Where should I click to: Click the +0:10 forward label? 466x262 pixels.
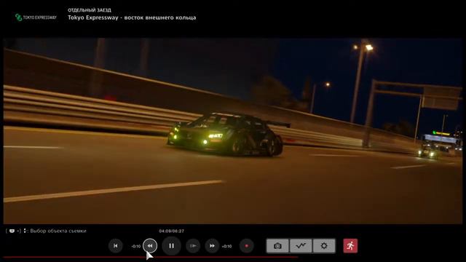[x=226, y=246]
